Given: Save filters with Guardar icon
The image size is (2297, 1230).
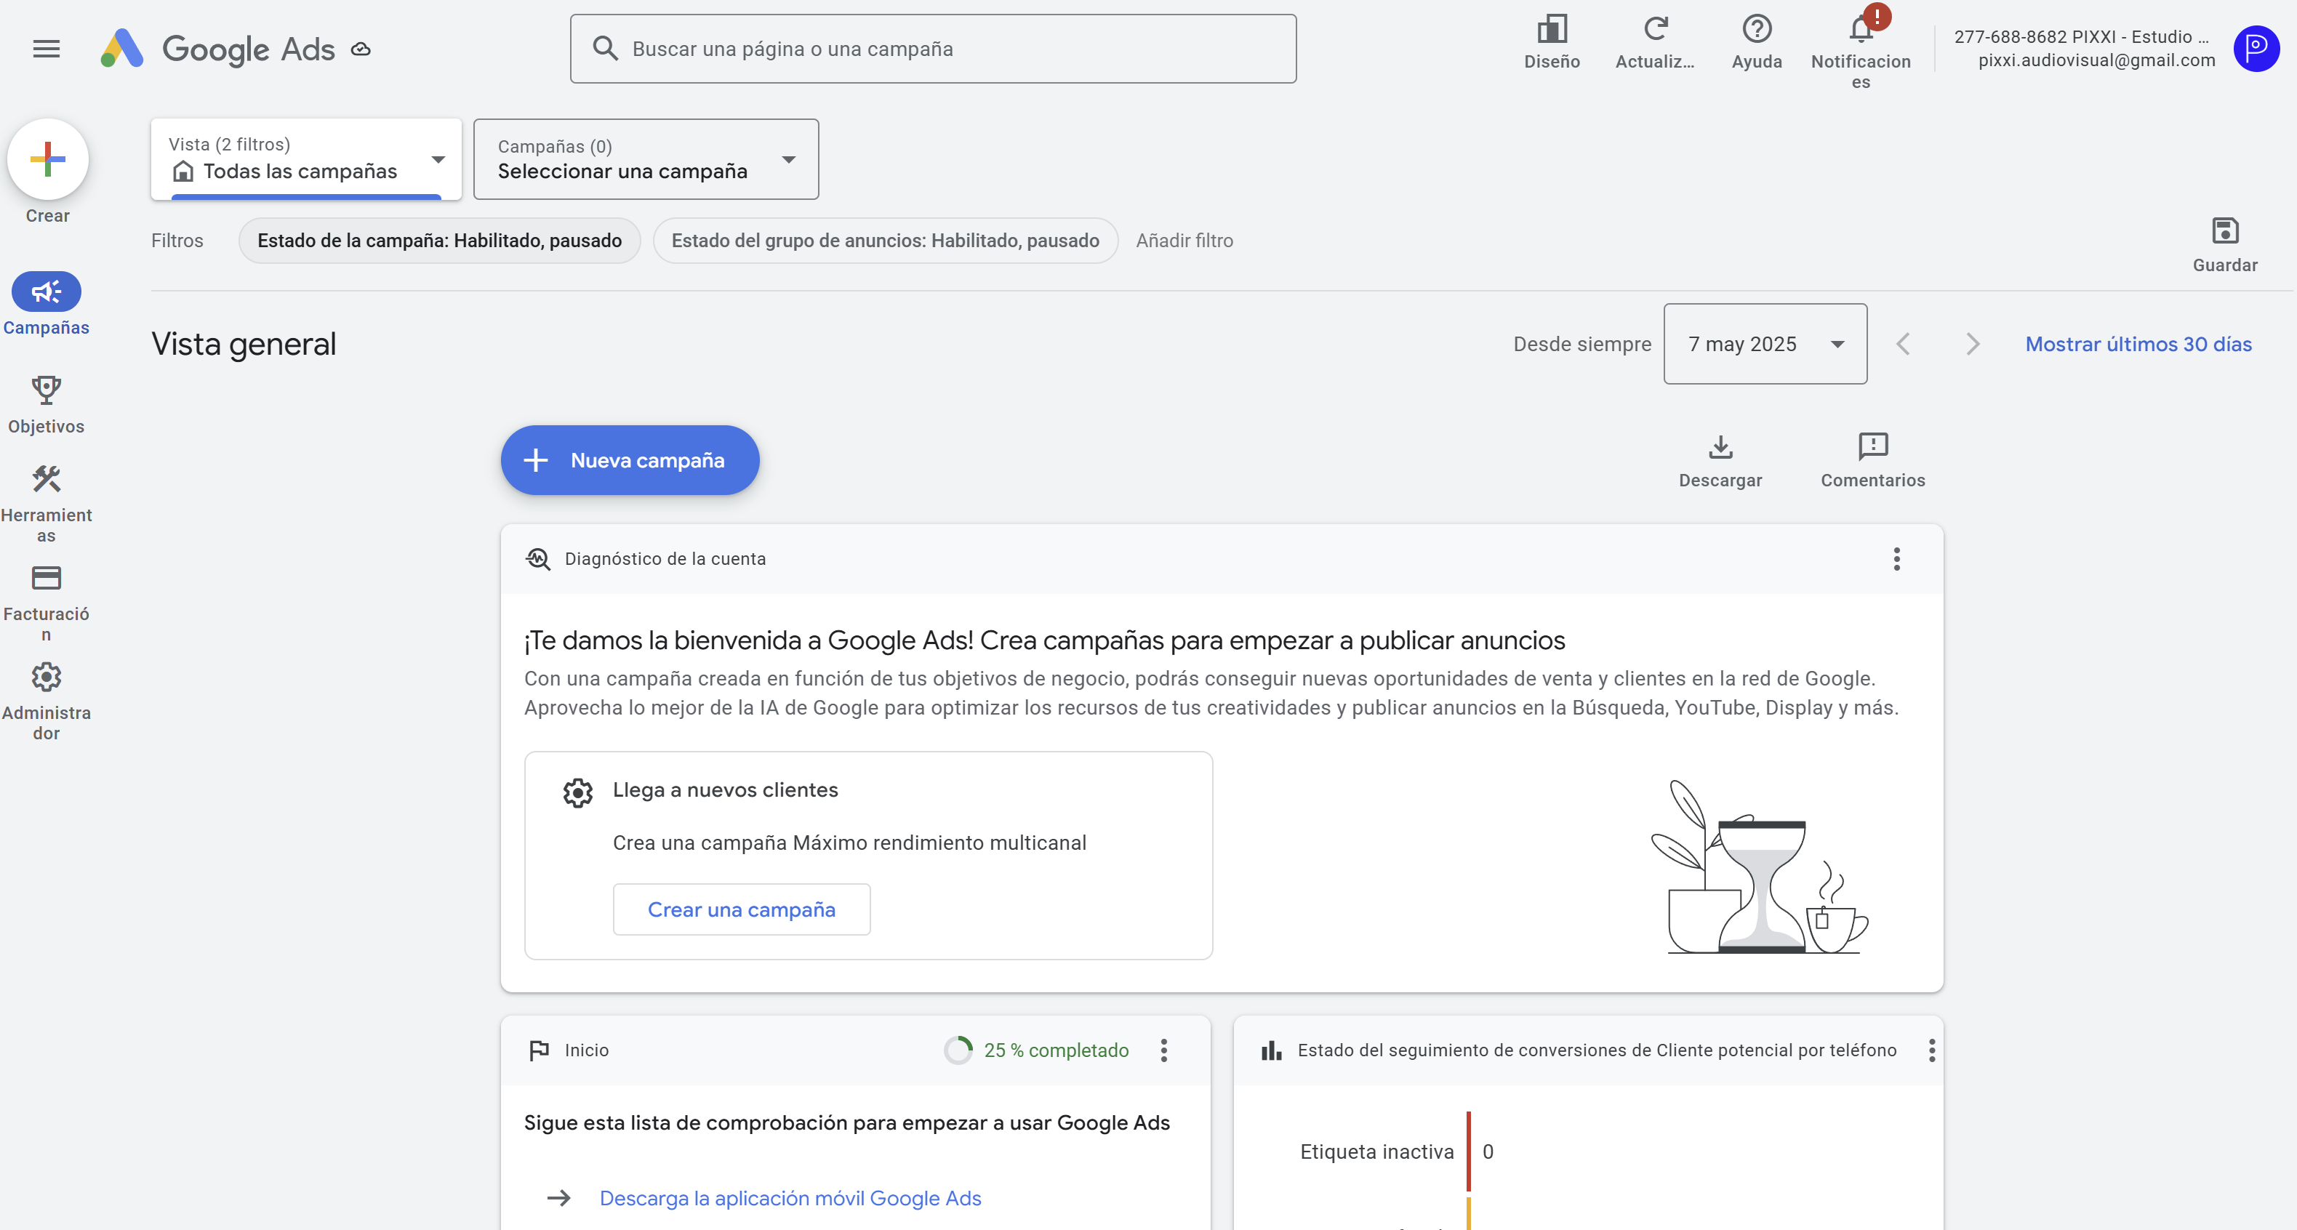Looking at the screenshot, I should [x=2225, y=245].
